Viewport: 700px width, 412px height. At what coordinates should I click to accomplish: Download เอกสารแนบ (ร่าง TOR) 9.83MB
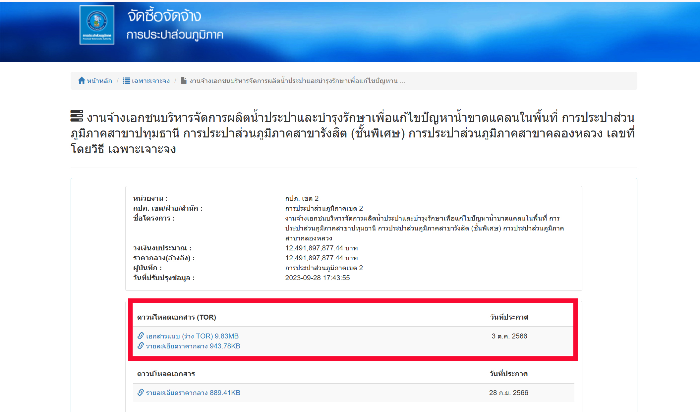192,336
